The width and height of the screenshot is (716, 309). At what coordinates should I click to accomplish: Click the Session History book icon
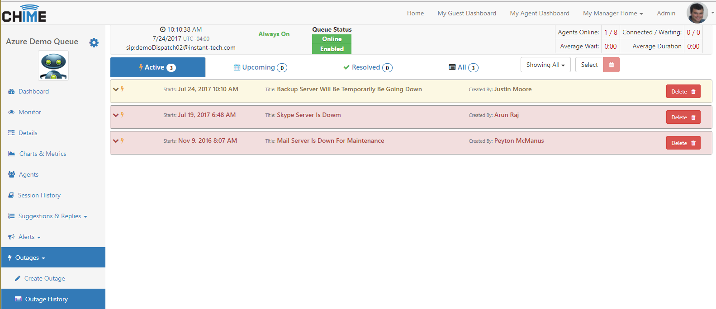tap(11, 195)
